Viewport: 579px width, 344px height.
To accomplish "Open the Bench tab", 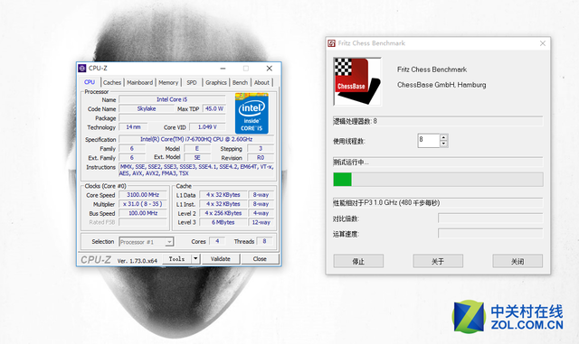I will [240, 82].
